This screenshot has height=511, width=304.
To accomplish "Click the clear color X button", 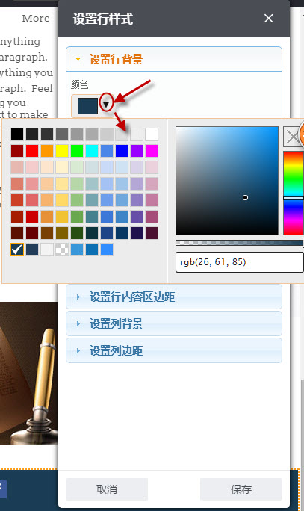I will click(293, 137).
